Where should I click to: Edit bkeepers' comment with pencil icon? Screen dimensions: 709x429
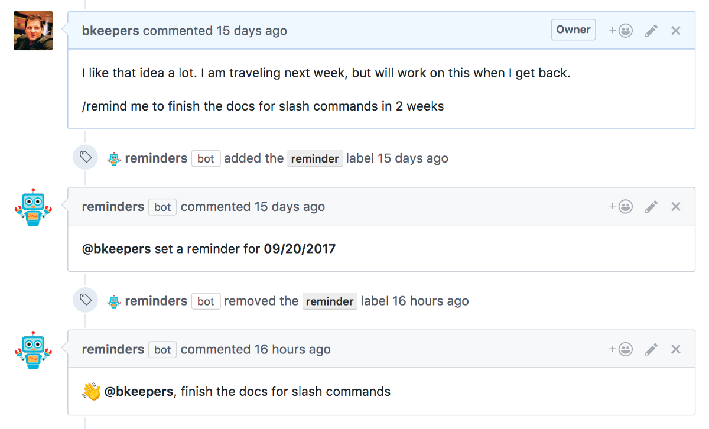(x=651, y=31)
